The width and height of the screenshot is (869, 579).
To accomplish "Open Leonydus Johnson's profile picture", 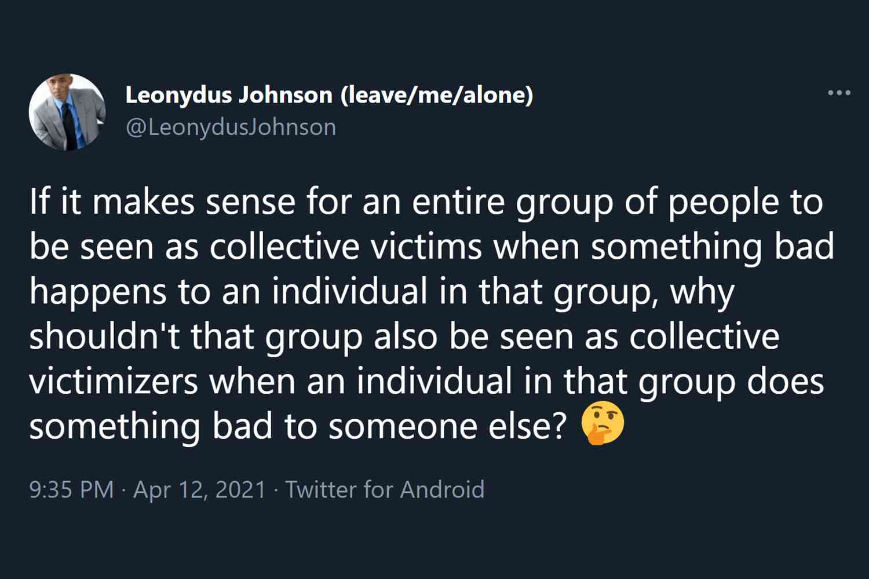I will point(67,112).
